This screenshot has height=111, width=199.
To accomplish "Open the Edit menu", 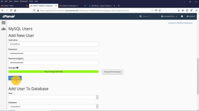I will (6, 1).
